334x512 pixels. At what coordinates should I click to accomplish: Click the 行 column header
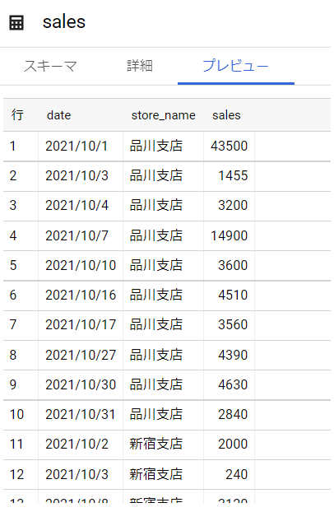point(17,115)
